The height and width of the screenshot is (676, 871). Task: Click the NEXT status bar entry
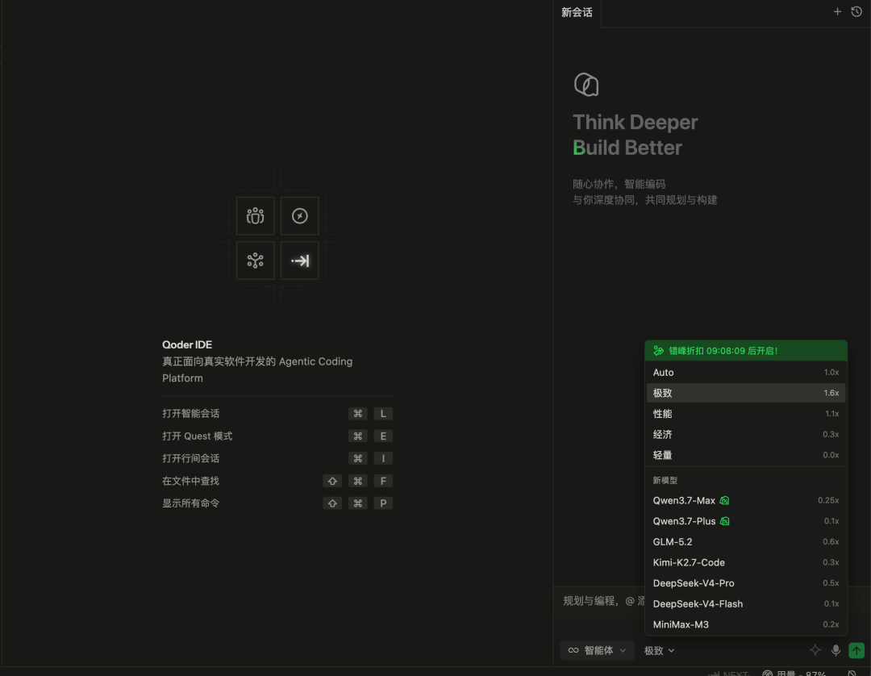tap(729, 673)
